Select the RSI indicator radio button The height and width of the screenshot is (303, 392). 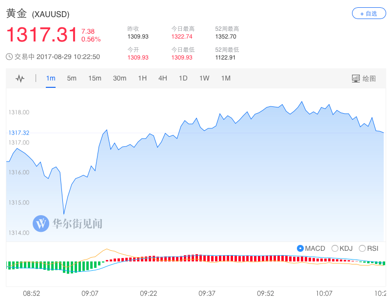362,248
